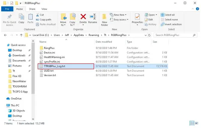Open the Easy access dropdown
201x128 pixels.
point(119,19)
